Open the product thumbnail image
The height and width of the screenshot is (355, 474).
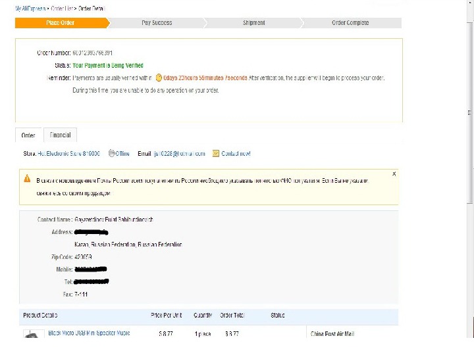34,335
